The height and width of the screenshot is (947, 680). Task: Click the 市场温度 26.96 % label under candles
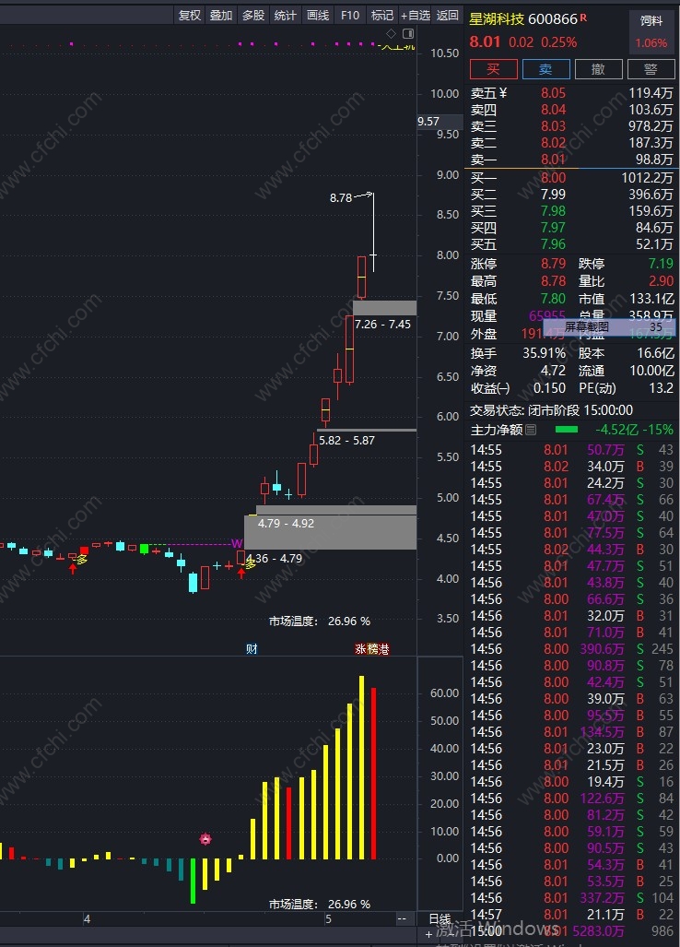[319, 621]
